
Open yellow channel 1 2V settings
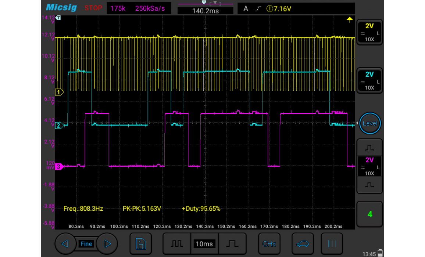pyautogui.click(x=369, y=32)
